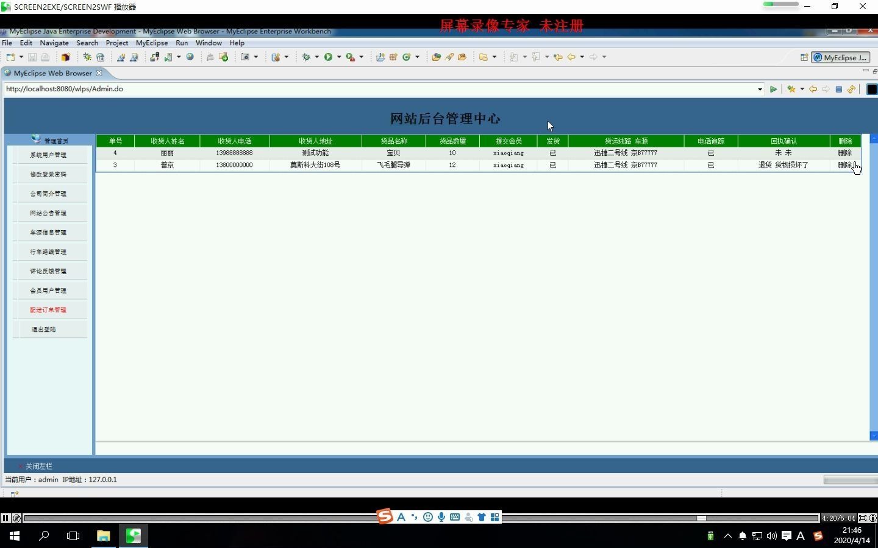Open File Explorer from the taskbar
Image resolution: width=878 pixels, height=548 pixels.
pos(103,536)
